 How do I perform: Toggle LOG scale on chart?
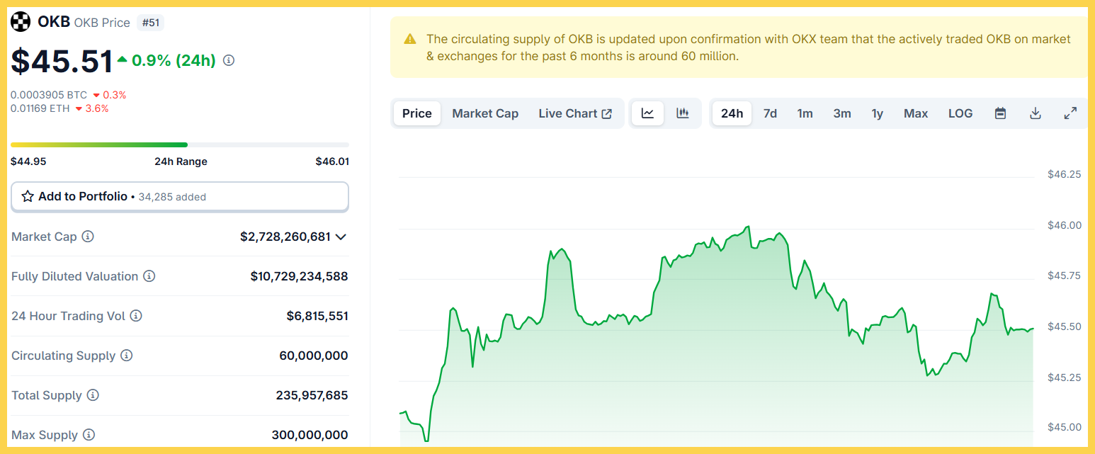pos(960,113)
